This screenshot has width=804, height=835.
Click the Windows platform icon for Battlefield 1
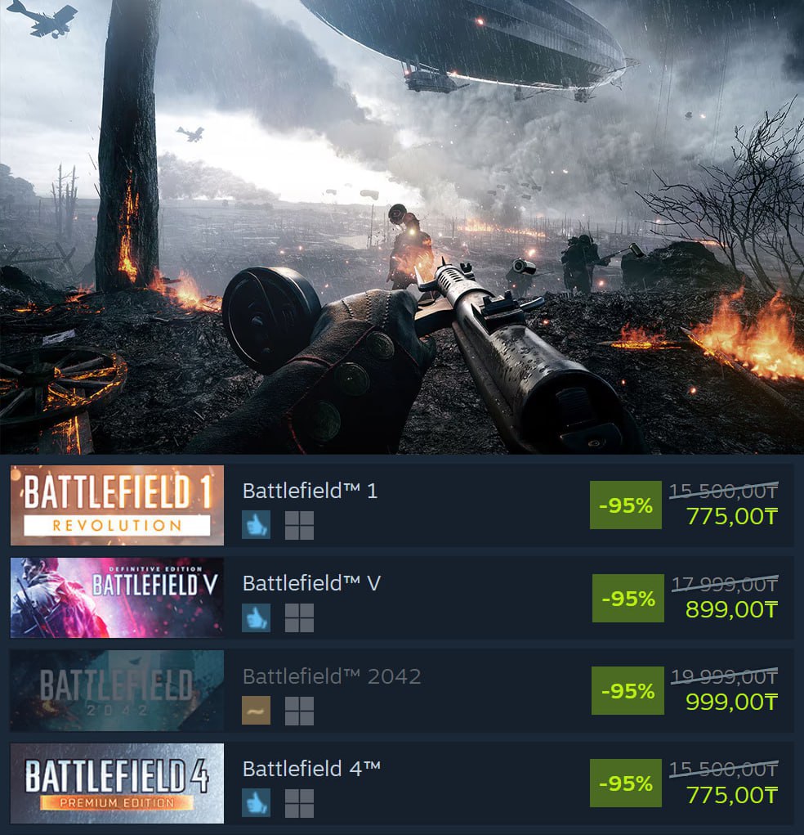(299, 526)
